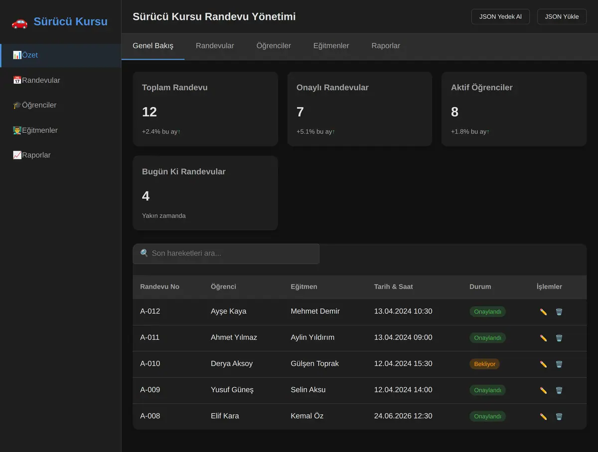
Task: Open Raporlar in the sidebar
Action: point(60,155)
